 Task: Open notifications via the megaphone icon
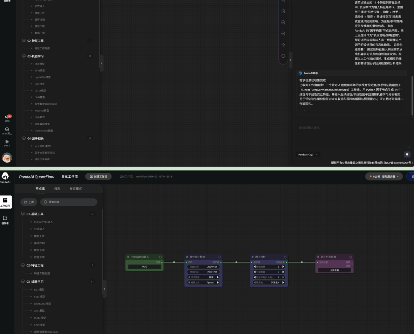pos(7,117)
